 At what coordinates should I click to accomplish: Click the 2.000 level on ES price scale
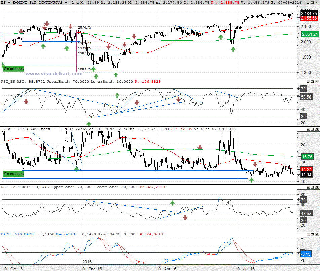click(x=306, y=42)
